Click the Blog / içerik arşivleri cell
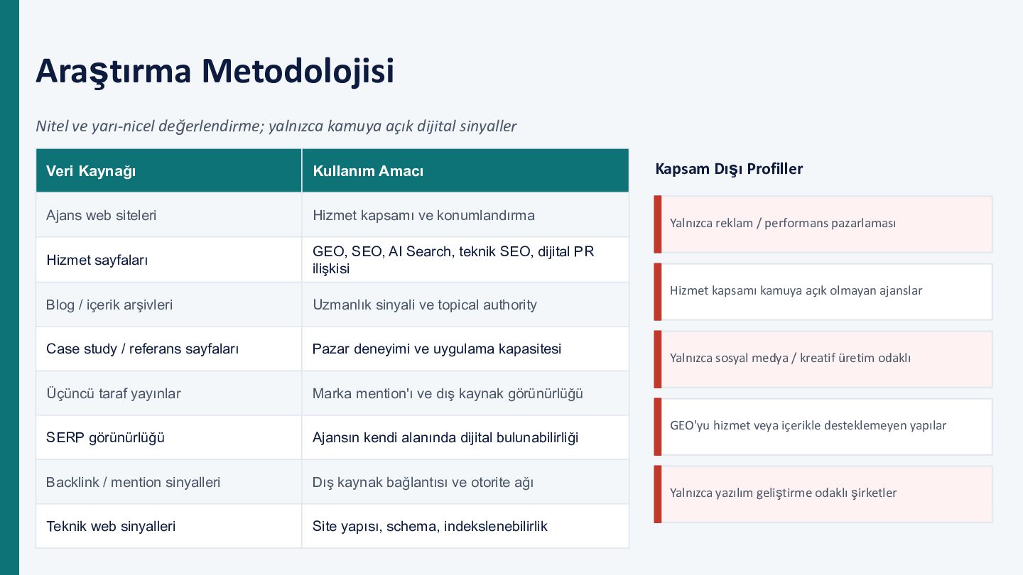1023x575 pixels. point(169,305)
